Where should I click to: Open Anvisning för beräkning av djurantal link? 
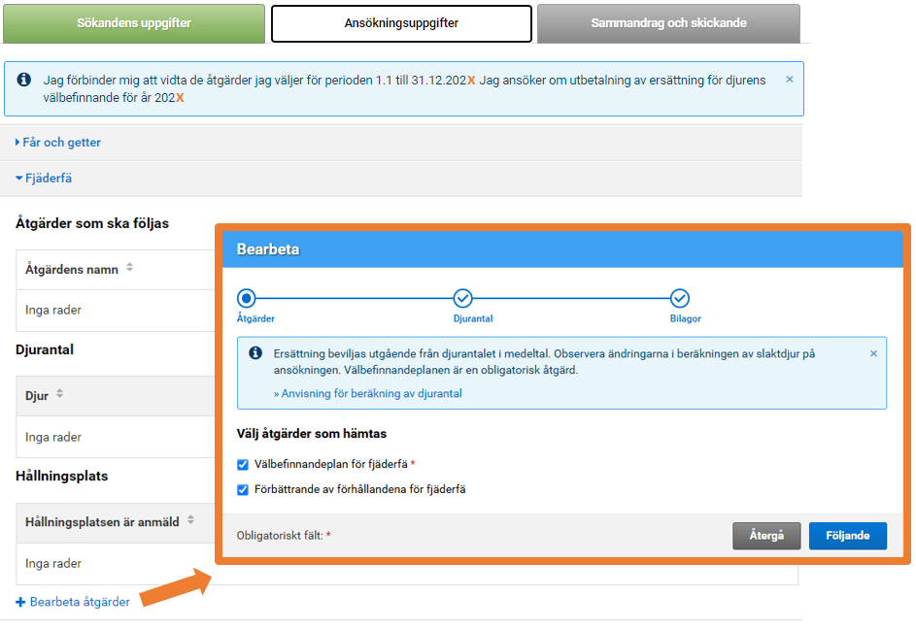368,394
